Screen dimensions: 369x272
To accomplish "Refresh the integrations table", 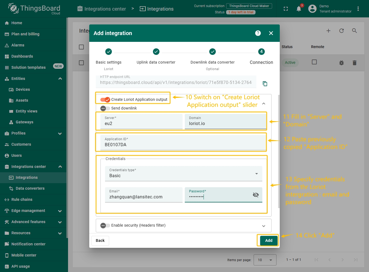I will [x=341, y=31].
